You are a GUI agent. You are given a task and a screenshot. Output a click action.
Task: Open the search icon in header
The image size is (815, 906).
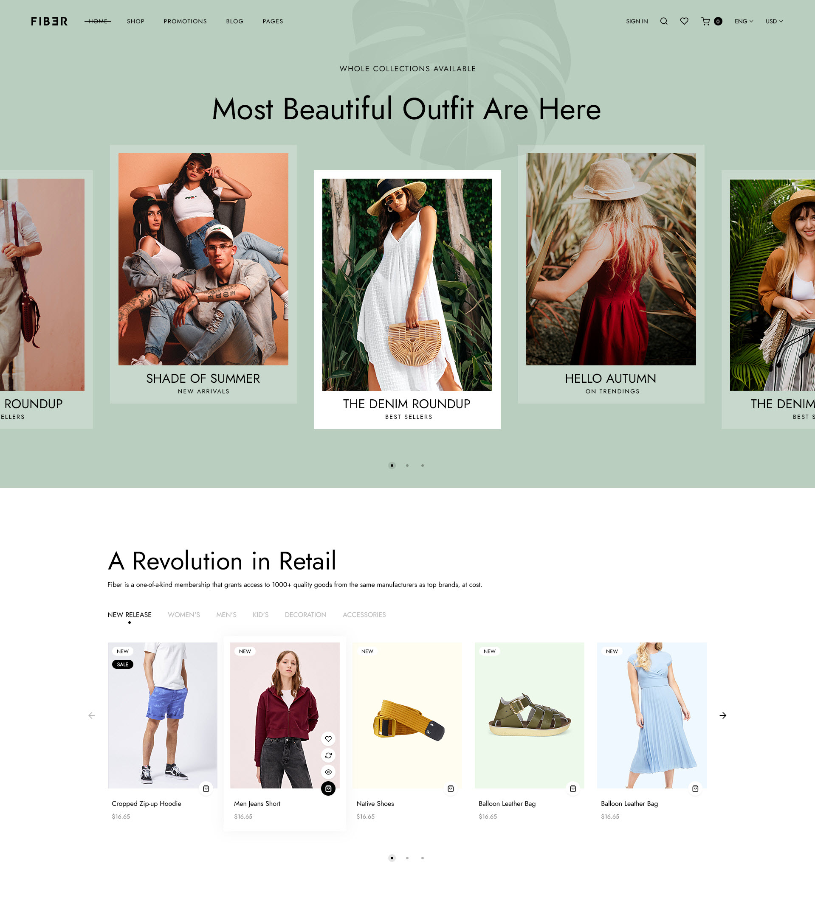664,21
